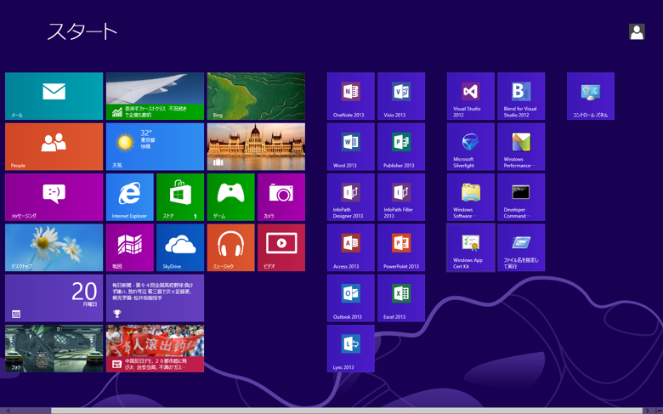This screenshot has height=414, width=663.
Task: Click the scrollbar right arrow
Action: point(647,411)
